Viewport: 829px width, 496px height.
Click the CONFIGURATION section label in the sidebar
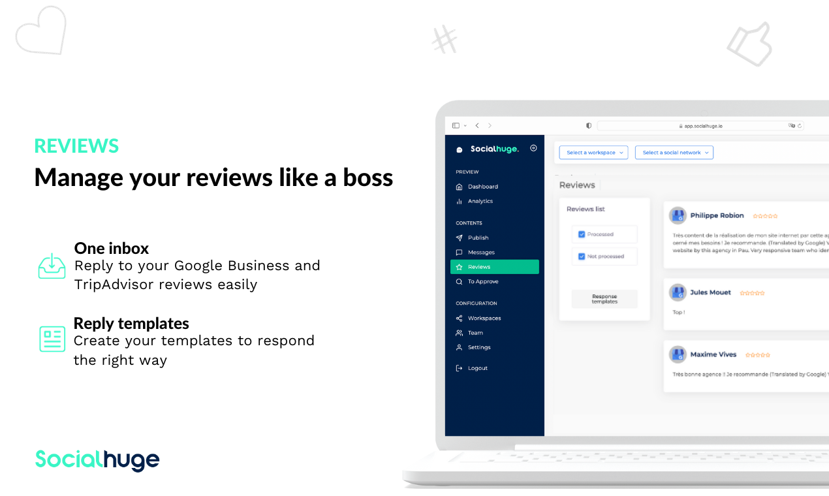[x=477, y=303]
